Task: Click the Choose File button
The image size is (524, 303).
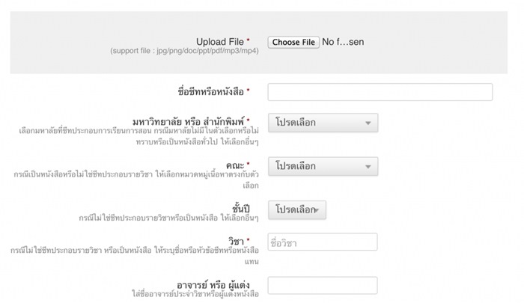Action: pyautogui.click(x=293, y=42)
